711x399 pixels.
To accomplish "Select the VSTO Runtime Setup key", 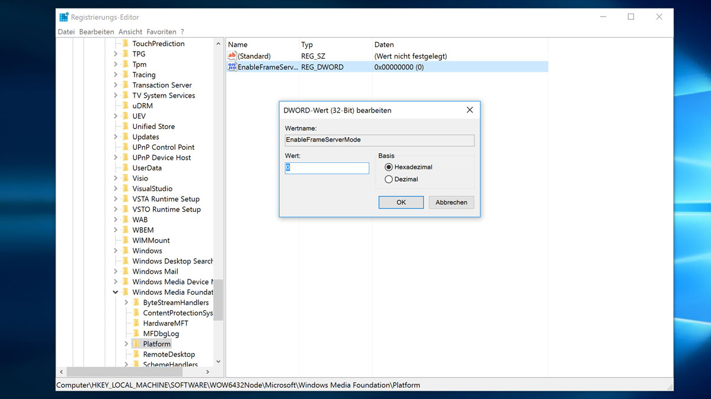I will (166, 210).
